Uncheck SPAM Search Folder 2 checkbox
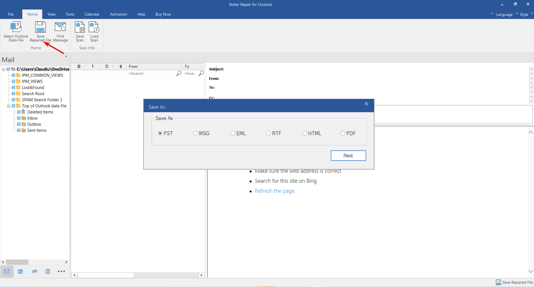 (x=13, y=100)
